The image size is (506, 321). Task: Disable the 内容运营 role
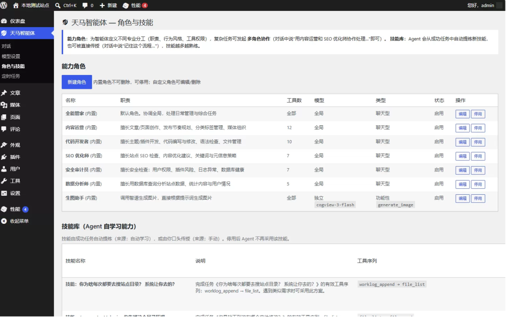tap(478, 128)
